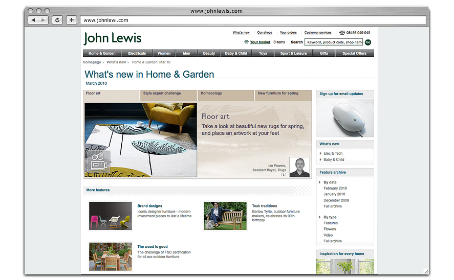Open the Customer services link
Screen dimensions: 454x280
tap(317, 33)
